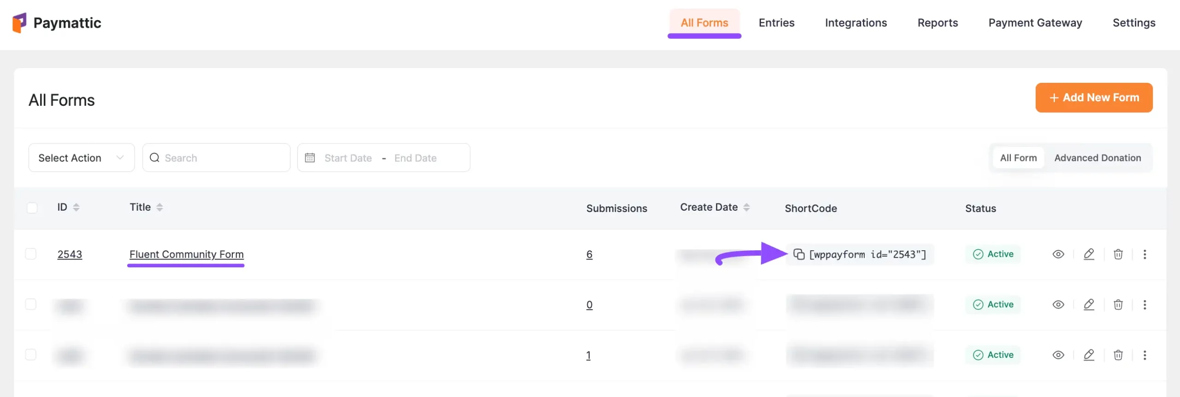Go to Payment Gateway tab
The width and height of the screenshot is (1180, 397).
[x=1035, y=23]
